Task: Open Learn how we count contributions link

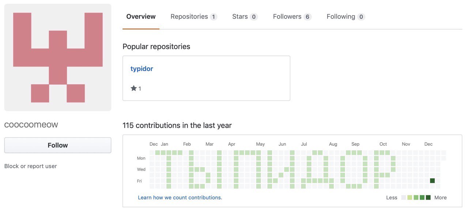Action: [x=180, y=197]
